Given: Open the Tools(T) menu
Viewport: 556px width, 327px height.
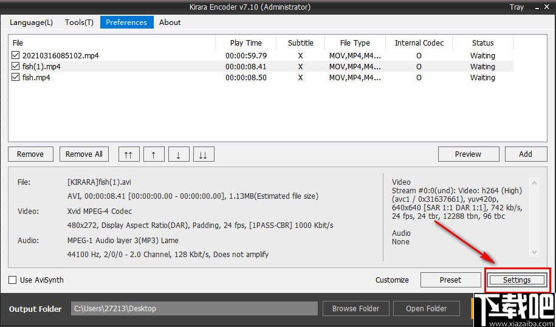Looking at the screenshot, I should pos(79,22).
